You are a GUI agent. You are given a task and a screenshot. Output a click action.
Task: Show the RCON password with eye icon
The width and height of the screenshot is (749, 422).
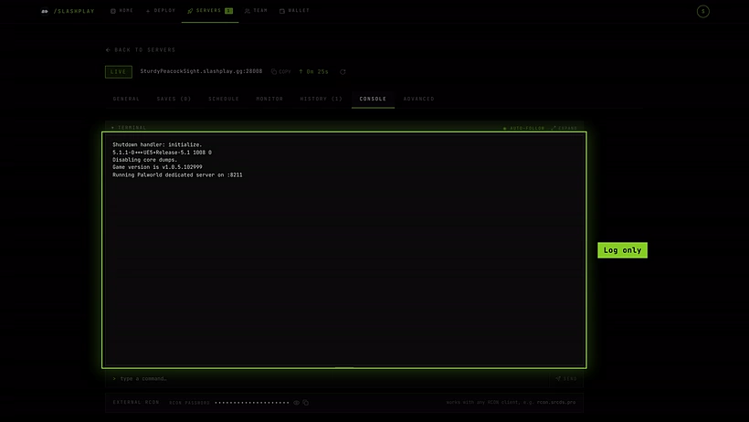[296, 403]
